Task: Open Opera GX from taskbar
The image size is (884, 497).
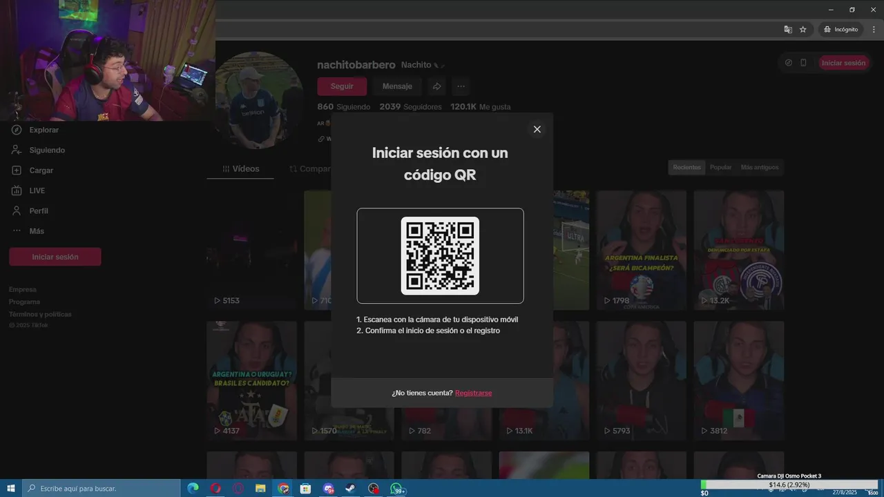Action: pos(238,489)
